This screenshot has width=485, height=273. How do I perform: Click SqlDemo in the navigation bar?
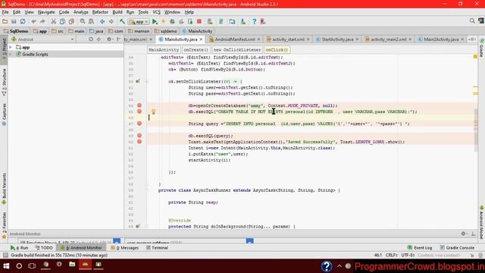(16, 31)
